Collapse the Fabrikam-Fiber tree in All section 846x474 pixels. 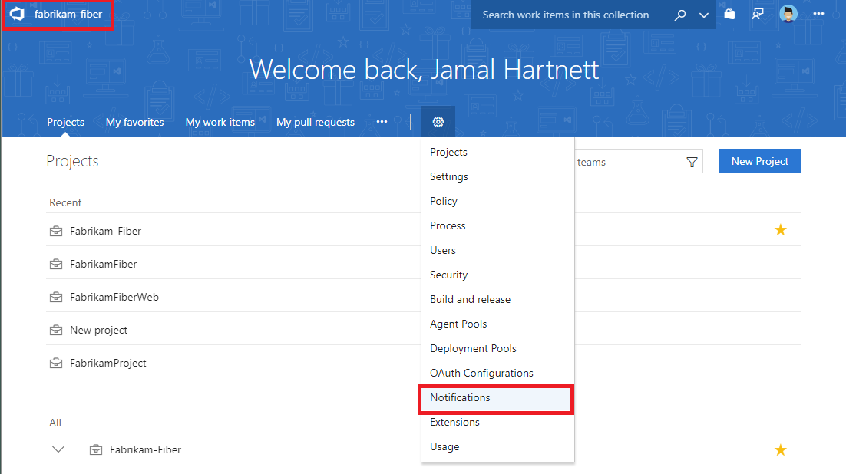[x=58, y=449]
